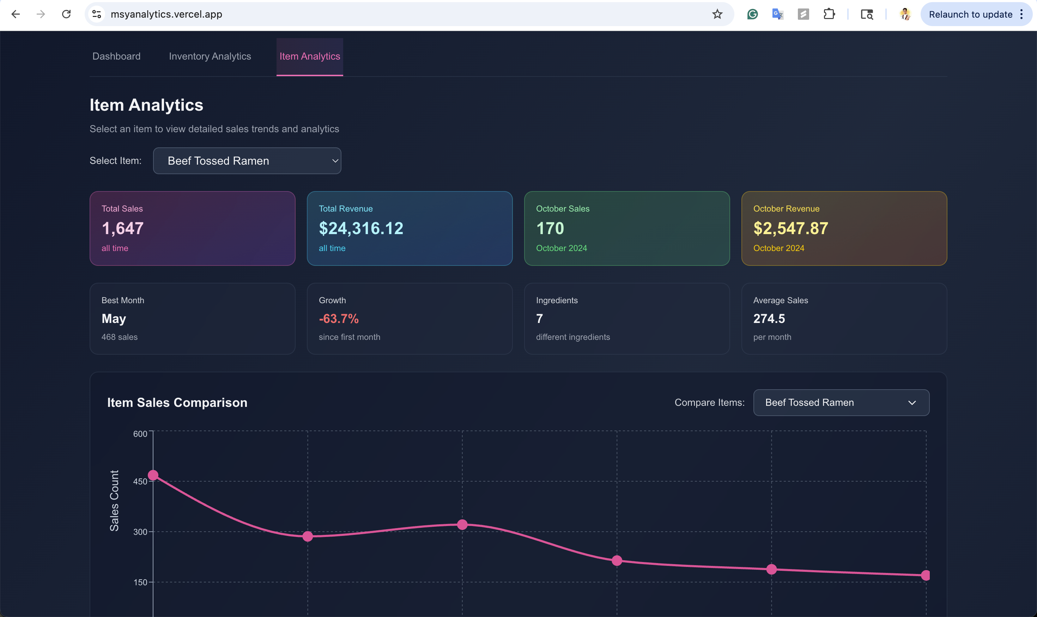Open the Google Translate extension
Image resolution: width=1037 pixels, height=617 pixels.
777,14
